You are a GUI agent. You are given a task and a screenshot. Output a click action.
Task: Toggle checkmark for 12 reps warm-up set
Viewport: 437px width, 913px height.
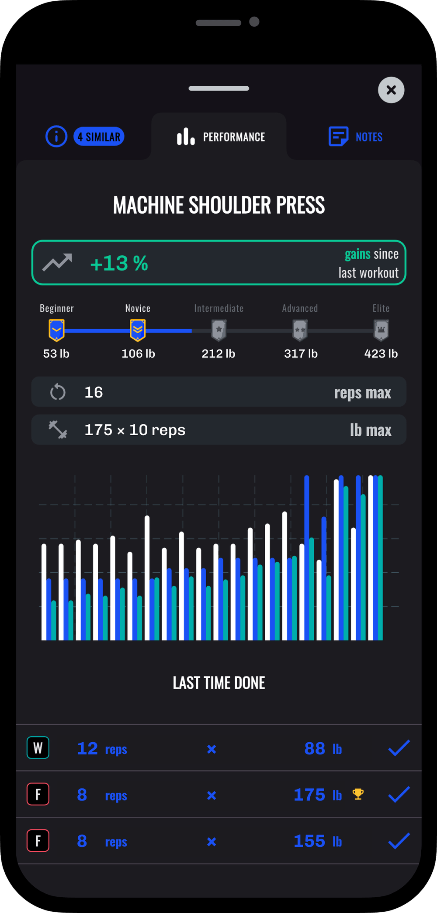point(399,748)
